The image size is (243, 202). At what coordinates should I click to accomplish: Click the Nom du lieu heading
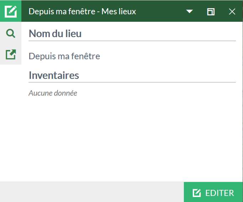tap(55, 34)
